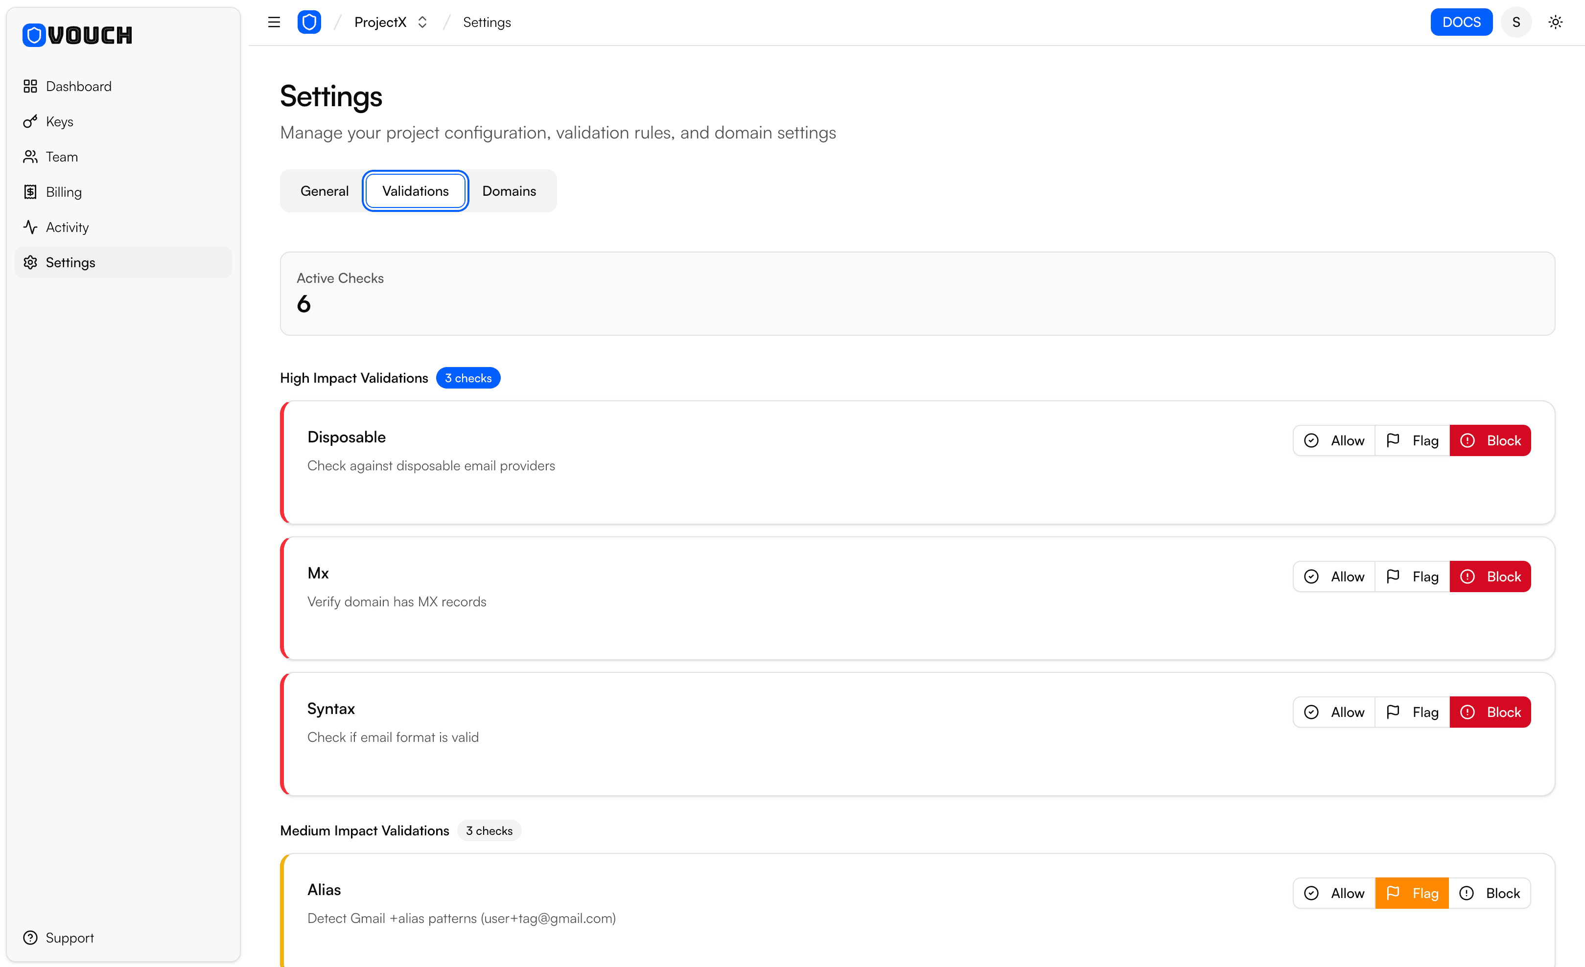Click the Vouch shield logo
The width and height of the screenshot is (1585, 967).
tap(309, 21)
